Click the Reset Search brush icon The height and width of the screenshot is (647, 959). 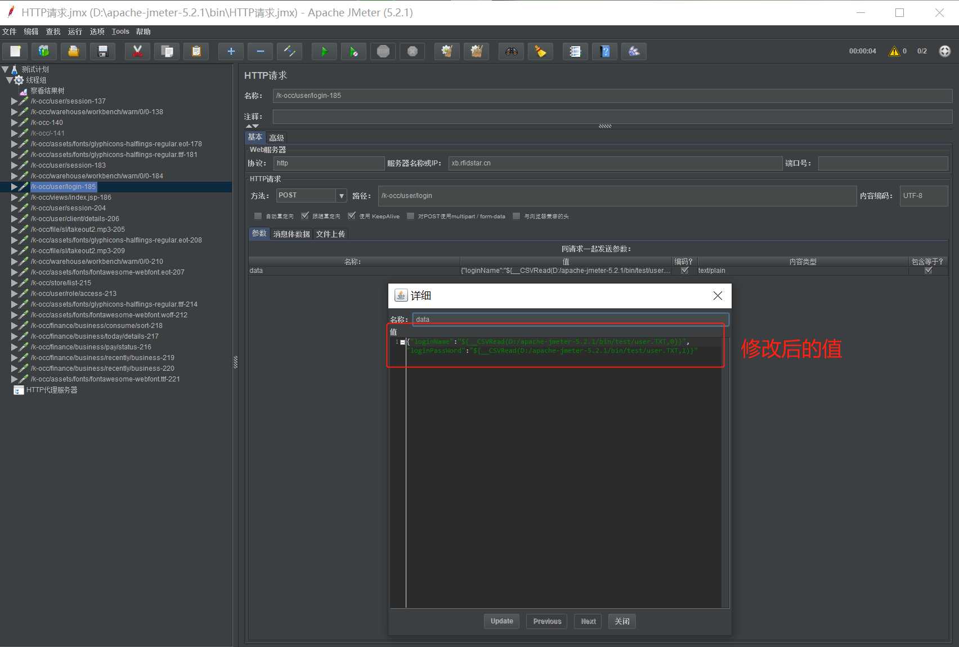point(540,51)
